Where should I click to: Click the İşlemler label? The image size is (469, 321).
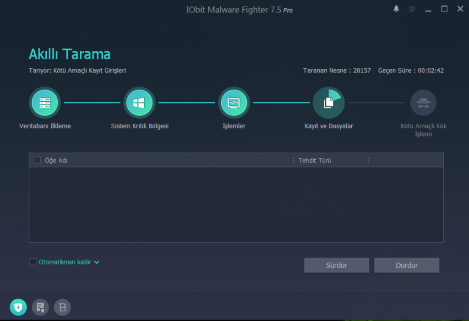tap(234, 126)
